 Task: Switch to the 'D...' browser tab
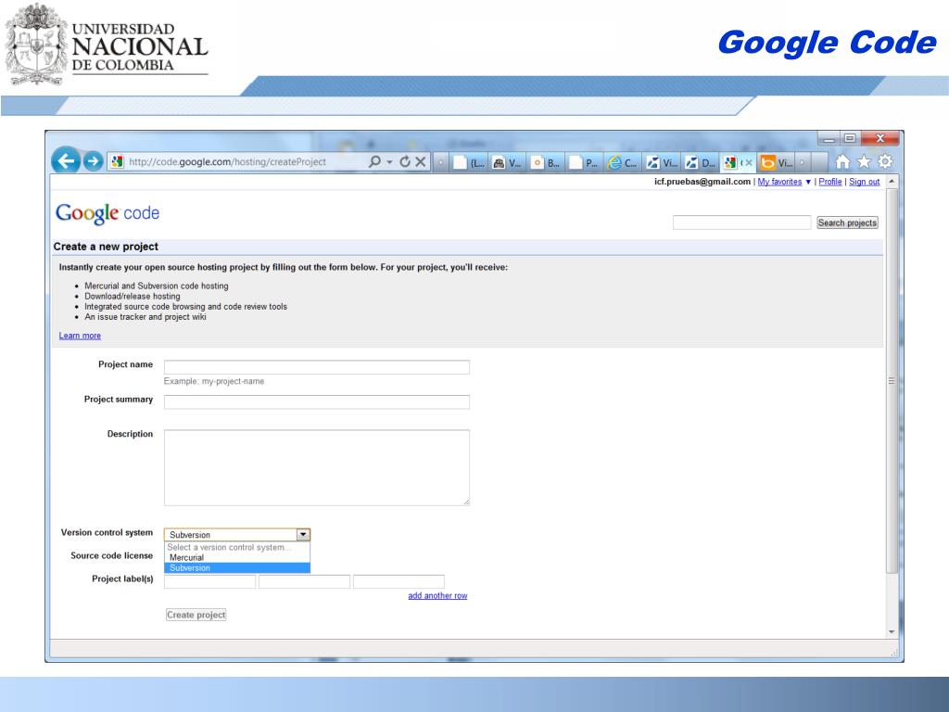(x=701, y=163)
